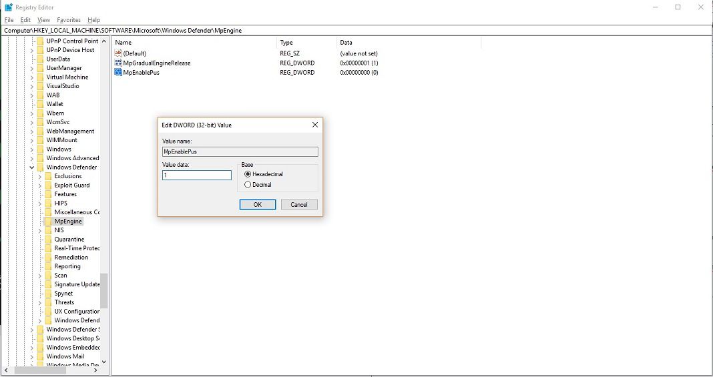The width and height of the screenshot is (713, 377).
Task: Click the Quarantine folder icon
Action: pyautogui.click(x=49, y=239)
